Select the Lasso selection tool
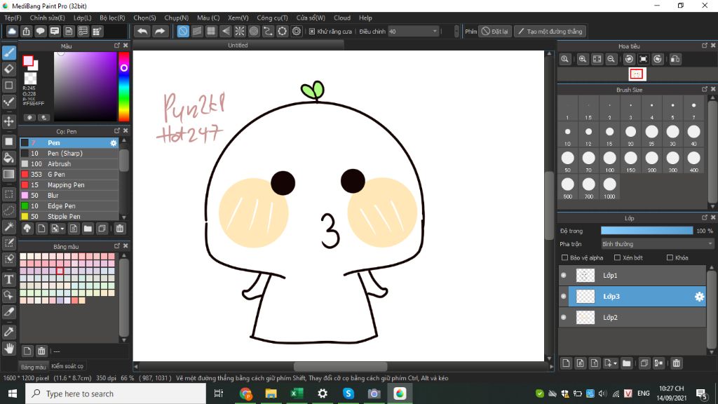Image resolution: width=718 pixels, height=404 pixels. tap(8, 210)
